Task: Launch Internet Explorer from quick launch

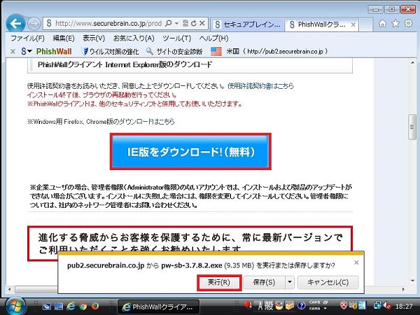Action: pos(71,306)
